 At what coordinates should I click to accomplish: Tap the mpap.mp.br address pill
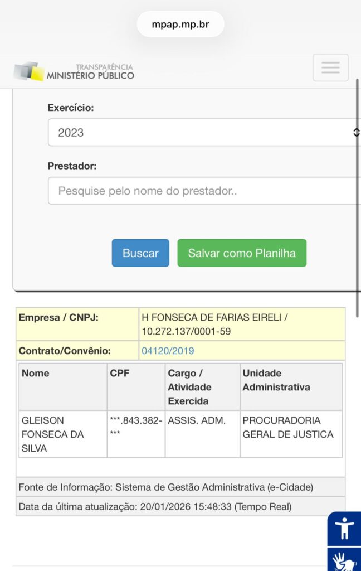tap(180, 25)
